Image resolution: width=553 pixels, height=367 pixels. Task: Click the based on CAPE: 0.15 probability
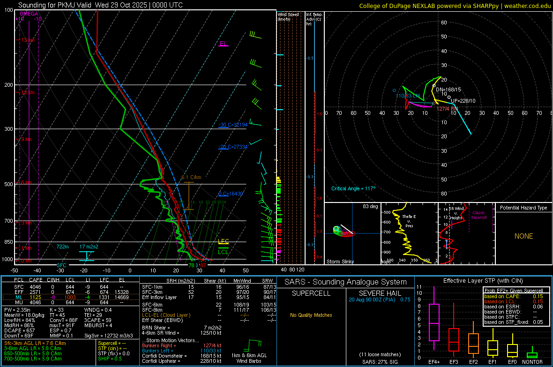point(513,296)
